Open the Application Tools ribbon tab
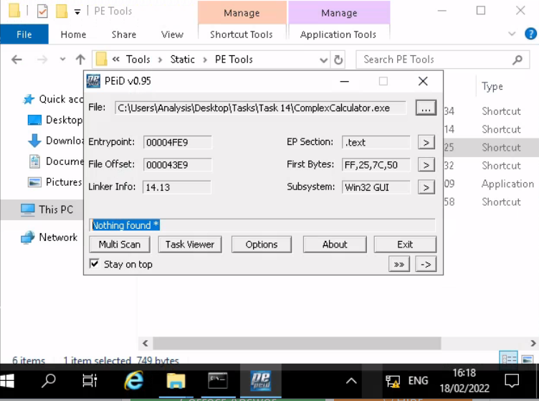 338,34
